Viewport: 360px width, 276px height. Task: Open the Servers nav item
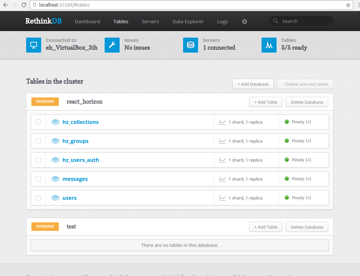click(x=150, y=22)
